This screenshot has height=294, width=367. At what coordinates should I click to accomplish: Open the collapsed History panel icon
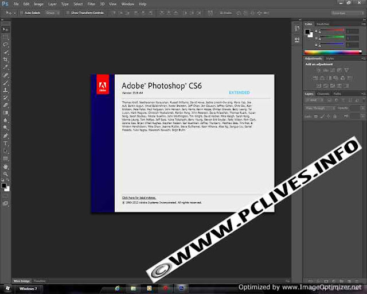point(297,29)
